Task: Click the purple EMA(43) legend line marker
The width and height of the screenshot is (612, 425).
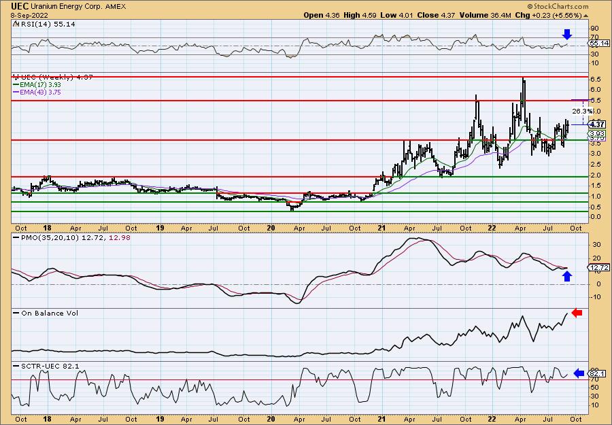Action: click(x=18, y=92)
